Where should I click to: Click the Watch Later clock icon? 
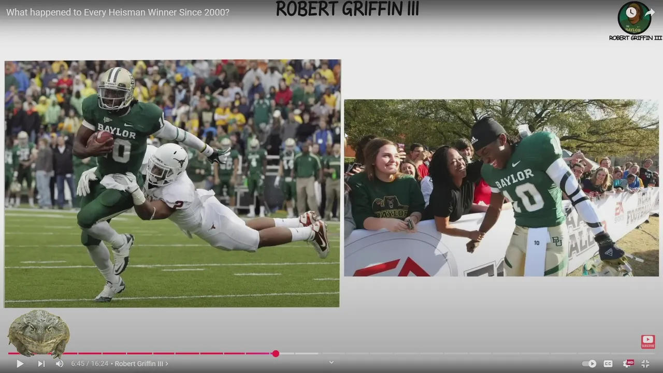[631, 12]
